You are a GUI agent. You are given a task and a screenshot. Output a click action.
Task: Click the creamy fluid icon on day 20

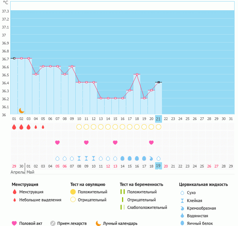tap(151, 158)
